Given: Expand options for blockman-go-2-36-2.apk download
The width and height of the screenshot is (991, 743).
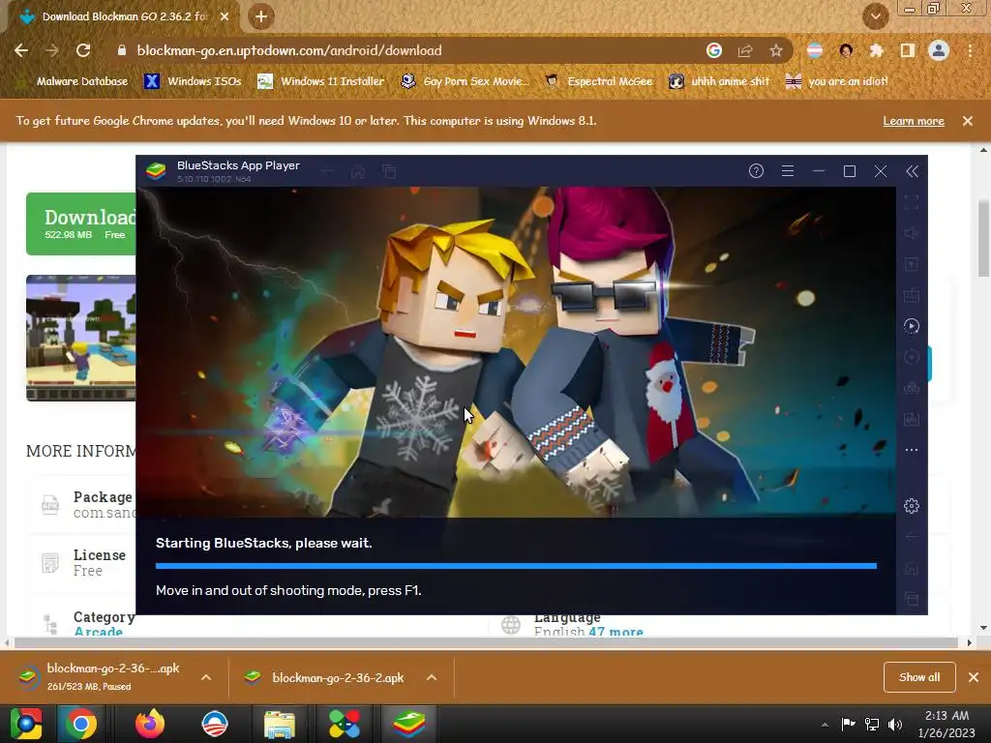Looking at the screenshot, I should point(432,677).
